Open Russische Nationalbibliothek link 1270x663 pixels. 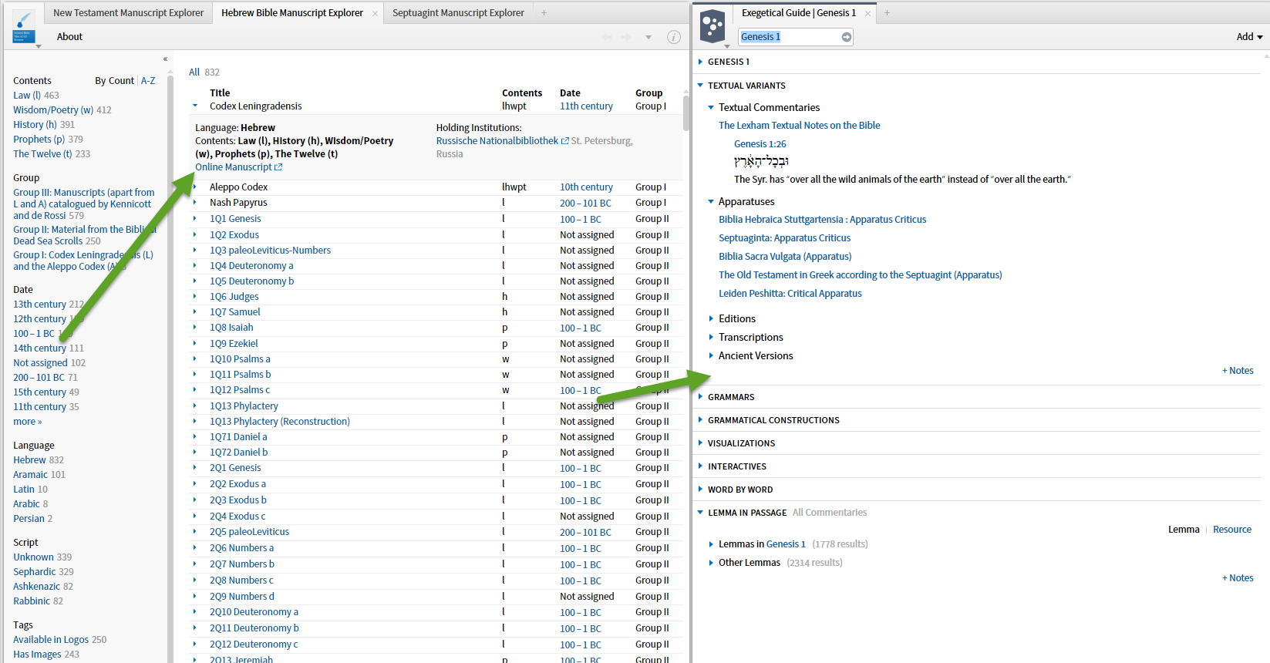497,141
